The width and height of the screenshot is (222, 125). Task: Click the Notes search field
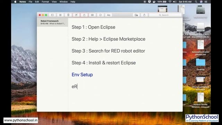tap(165, 15)
